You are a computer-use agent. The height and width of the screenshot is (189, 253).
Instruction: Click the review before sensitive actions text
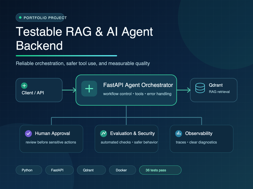coord(51,142)
